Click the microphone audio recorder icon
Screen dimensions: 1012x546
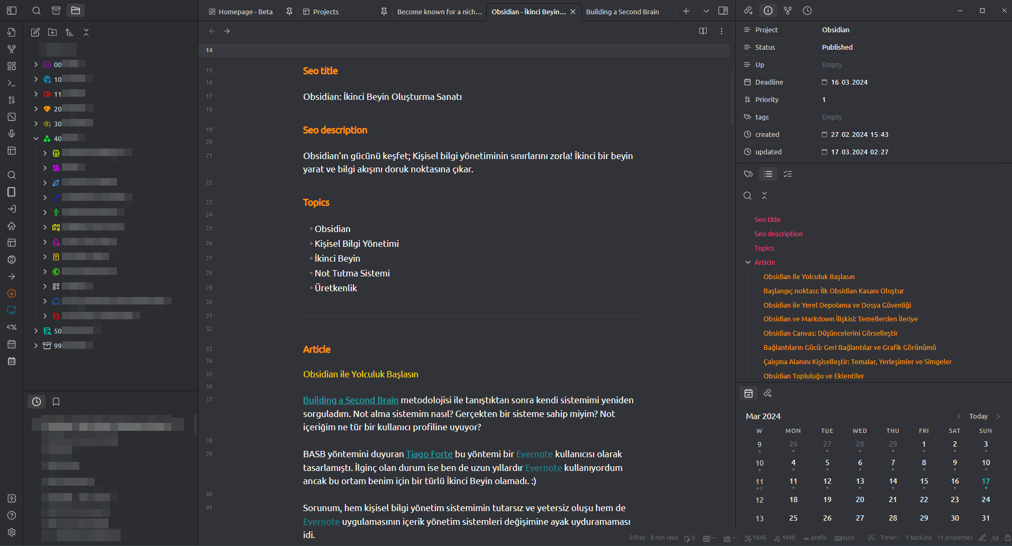[12, 134]
